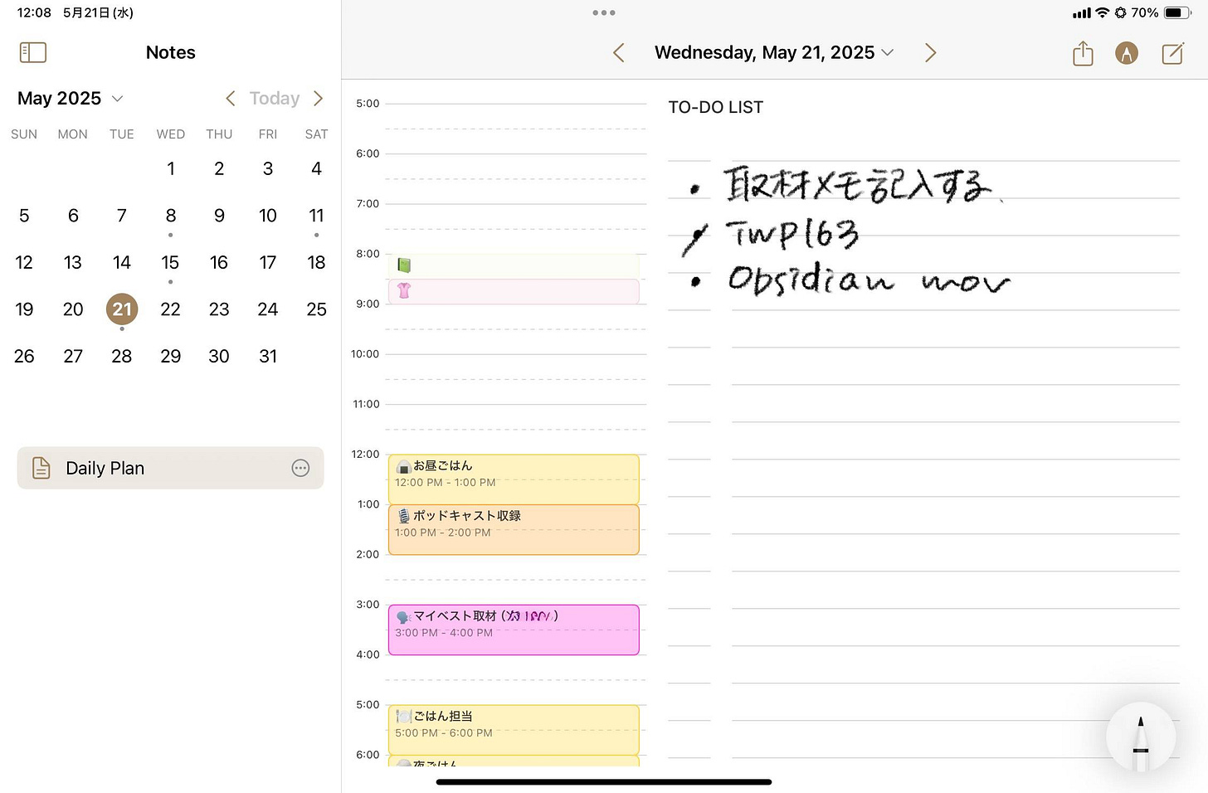Select May 15 in the calendar
The image size is (1208, 793).
click(170, 263)
